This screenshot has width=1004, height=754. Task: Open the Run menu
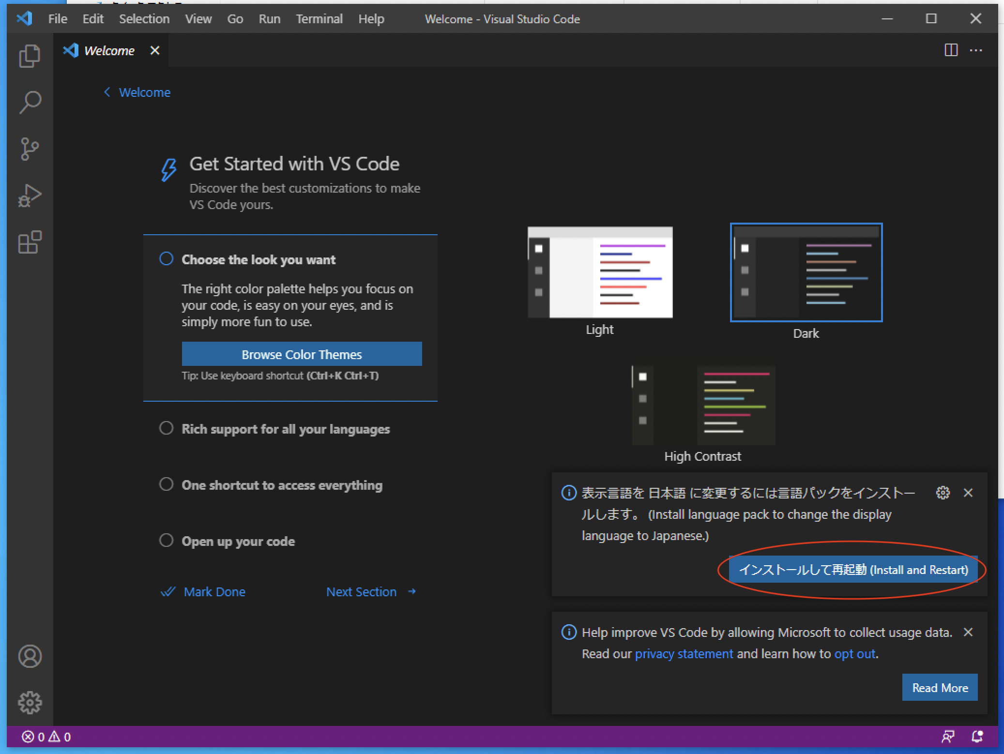click(270, 19)
